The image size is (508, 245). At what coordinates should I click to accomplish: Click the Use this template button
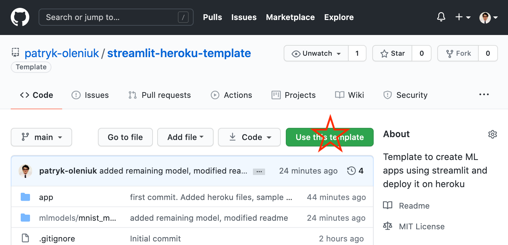(x=329, y=137)
